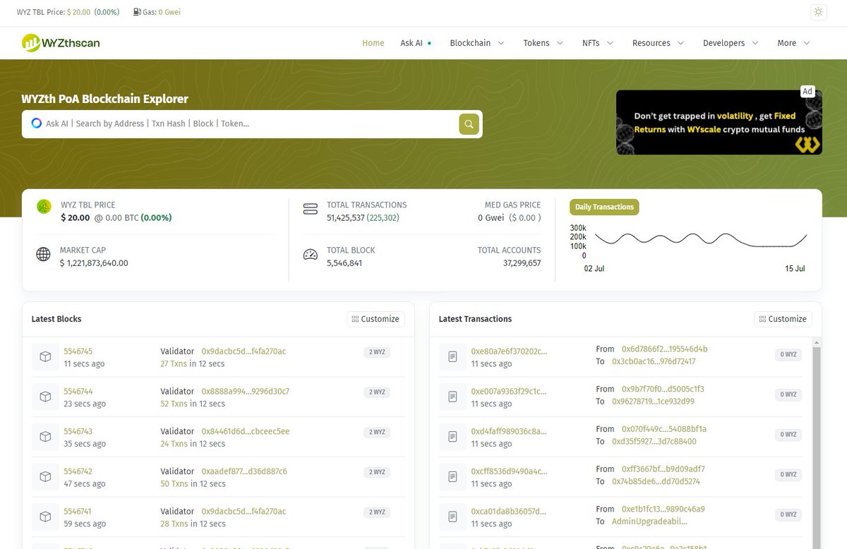Open transaction hash 0xd4faff989036c8a
The height and width of the screenshot is (549, 847).
click(509, 431)
